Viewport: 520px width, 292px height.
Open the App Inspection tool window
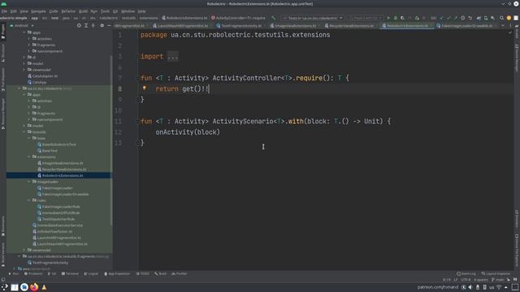coord(117,274)
